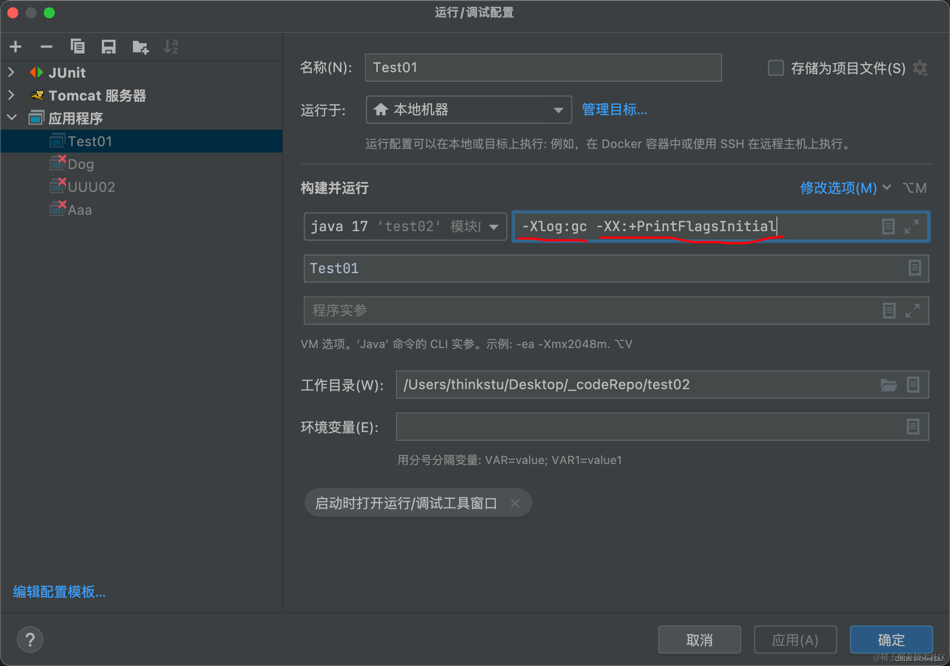
Task: Open environment variables editor icon
Action: (913, 427)
